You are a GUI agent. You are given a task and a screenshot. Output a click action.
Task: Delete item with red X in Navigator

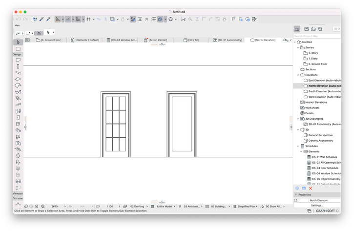coord(311,189)
